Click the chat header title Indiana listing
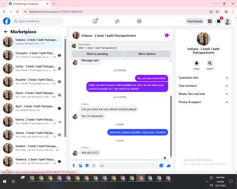The image size is (237, 189). (x=109, y=35)
